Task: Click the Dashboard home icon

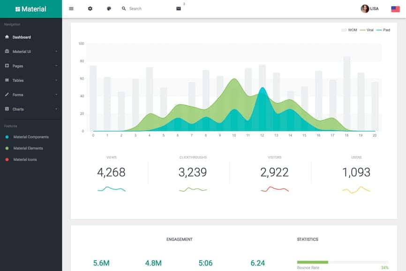Action: 7,37
